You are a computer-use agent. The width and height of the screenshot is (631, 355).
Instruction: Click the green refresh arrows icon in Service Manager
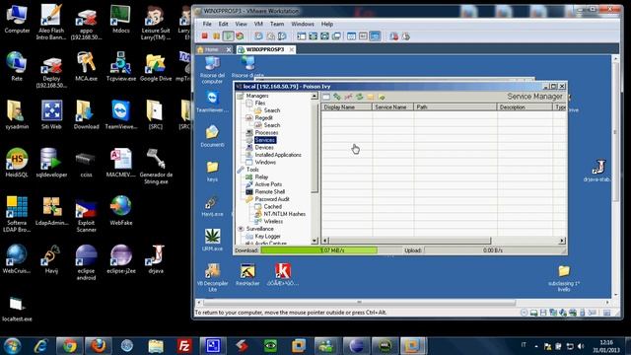(359, 97)
